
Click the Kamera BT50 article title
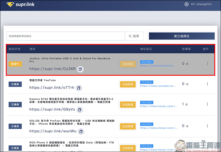click(71, 101)
